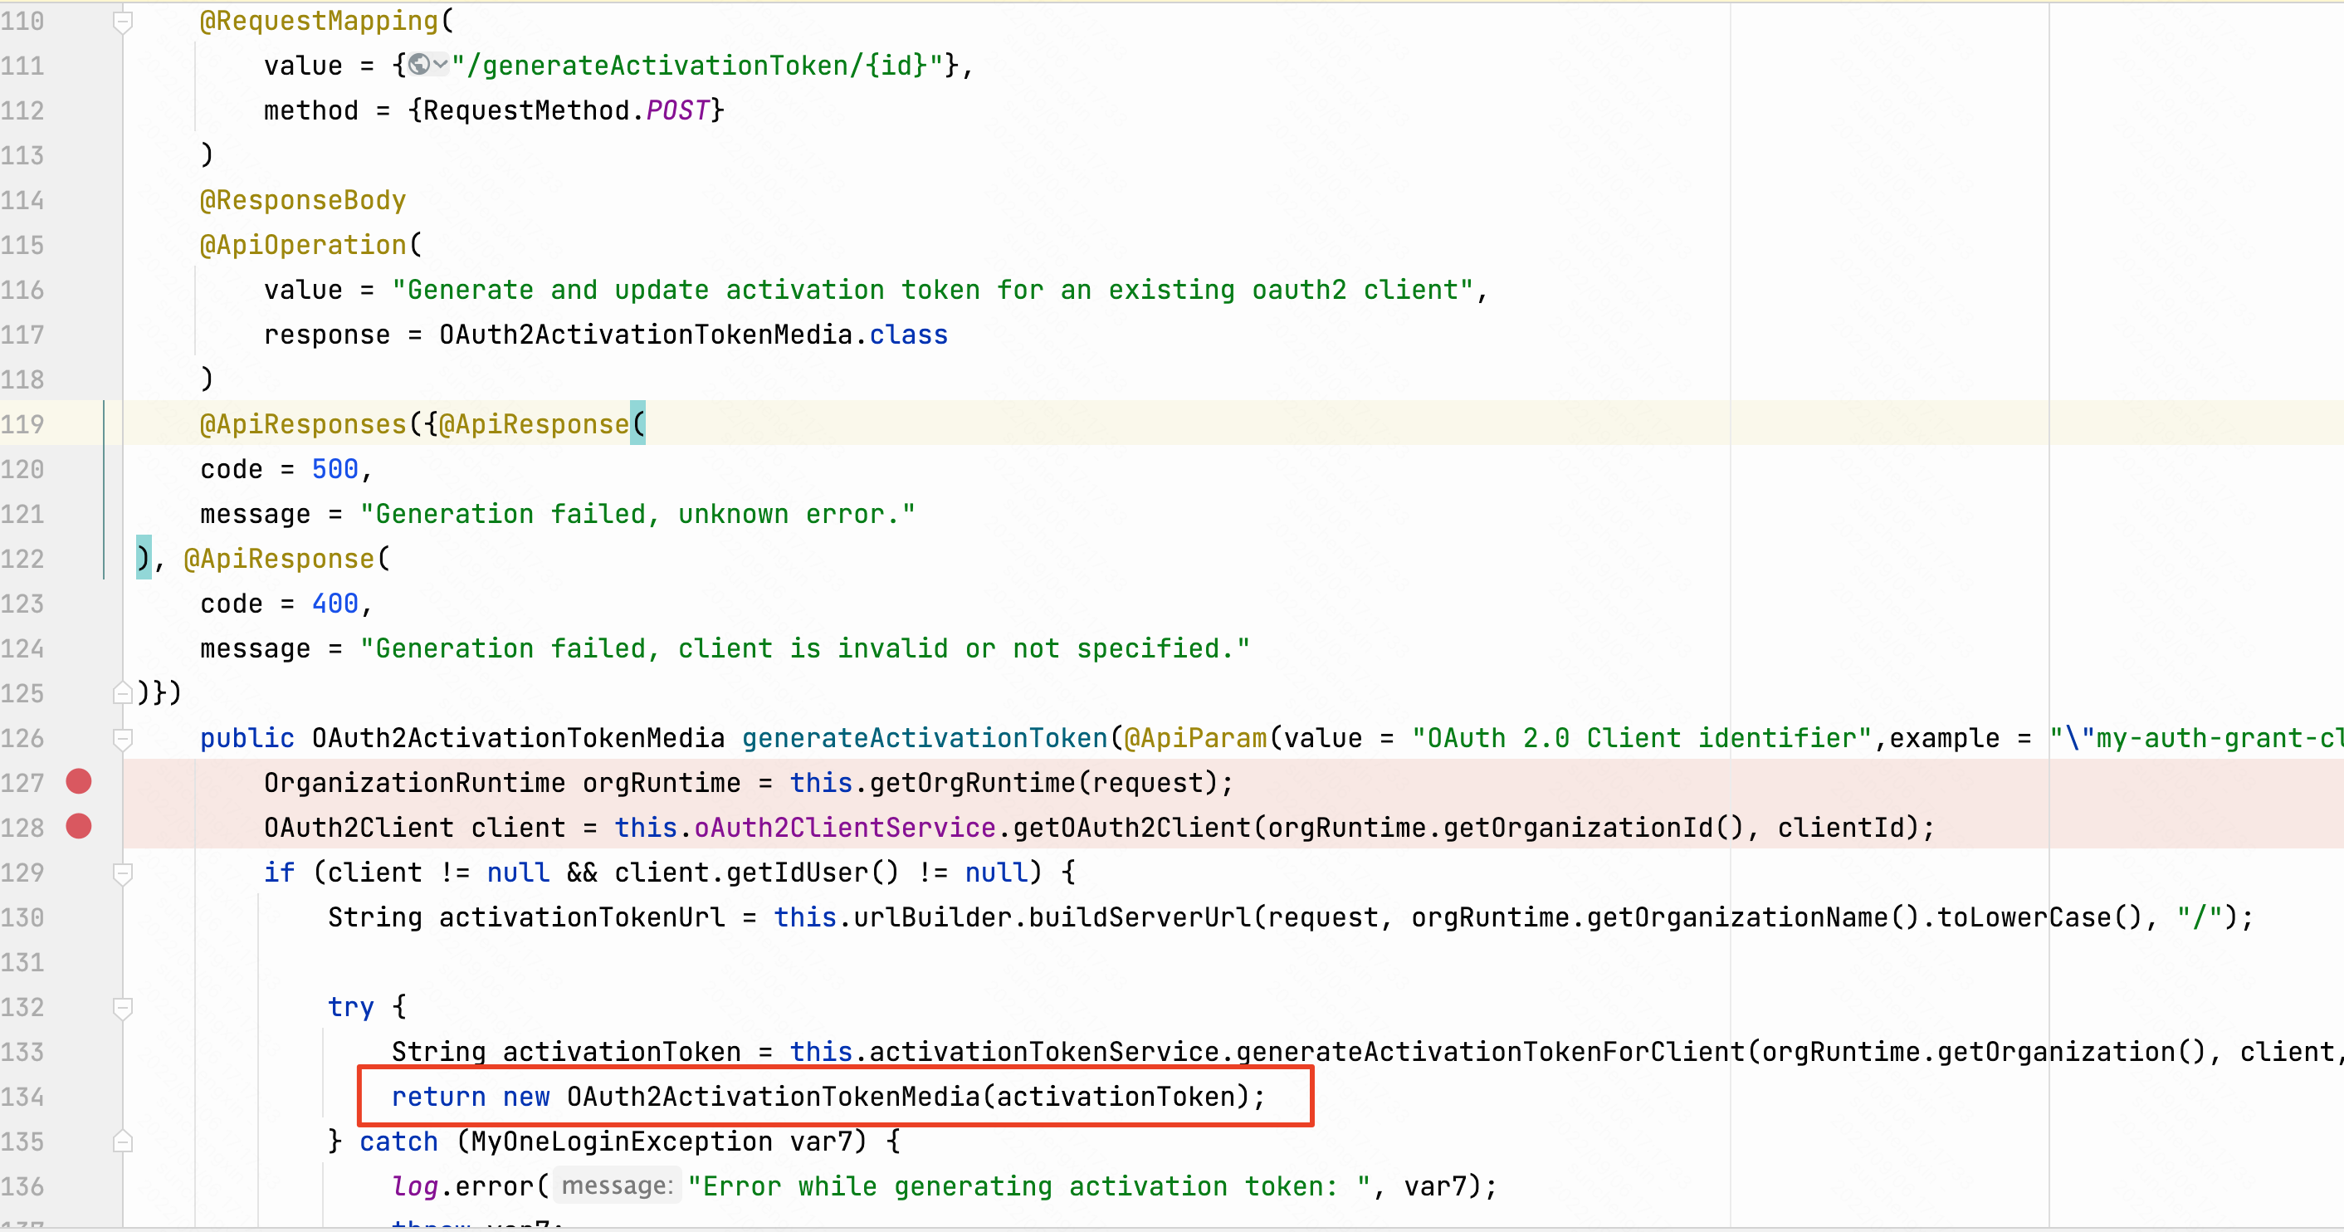Click "Error while generating activation token: " string

tap(1029, 1186)
